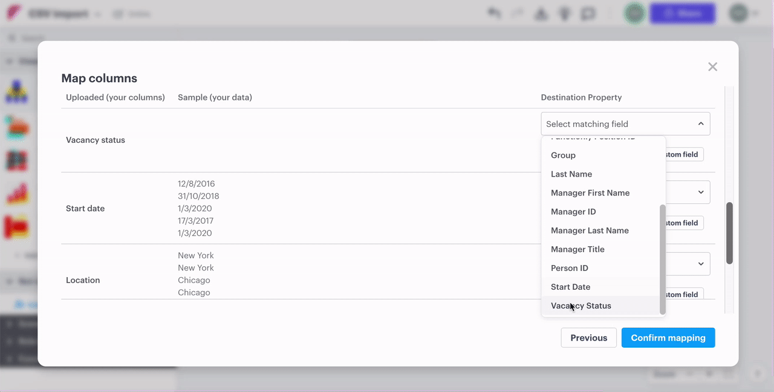Click the undo arrow icon in header
The image size is (774, 392).
click(x=494, y=13)
